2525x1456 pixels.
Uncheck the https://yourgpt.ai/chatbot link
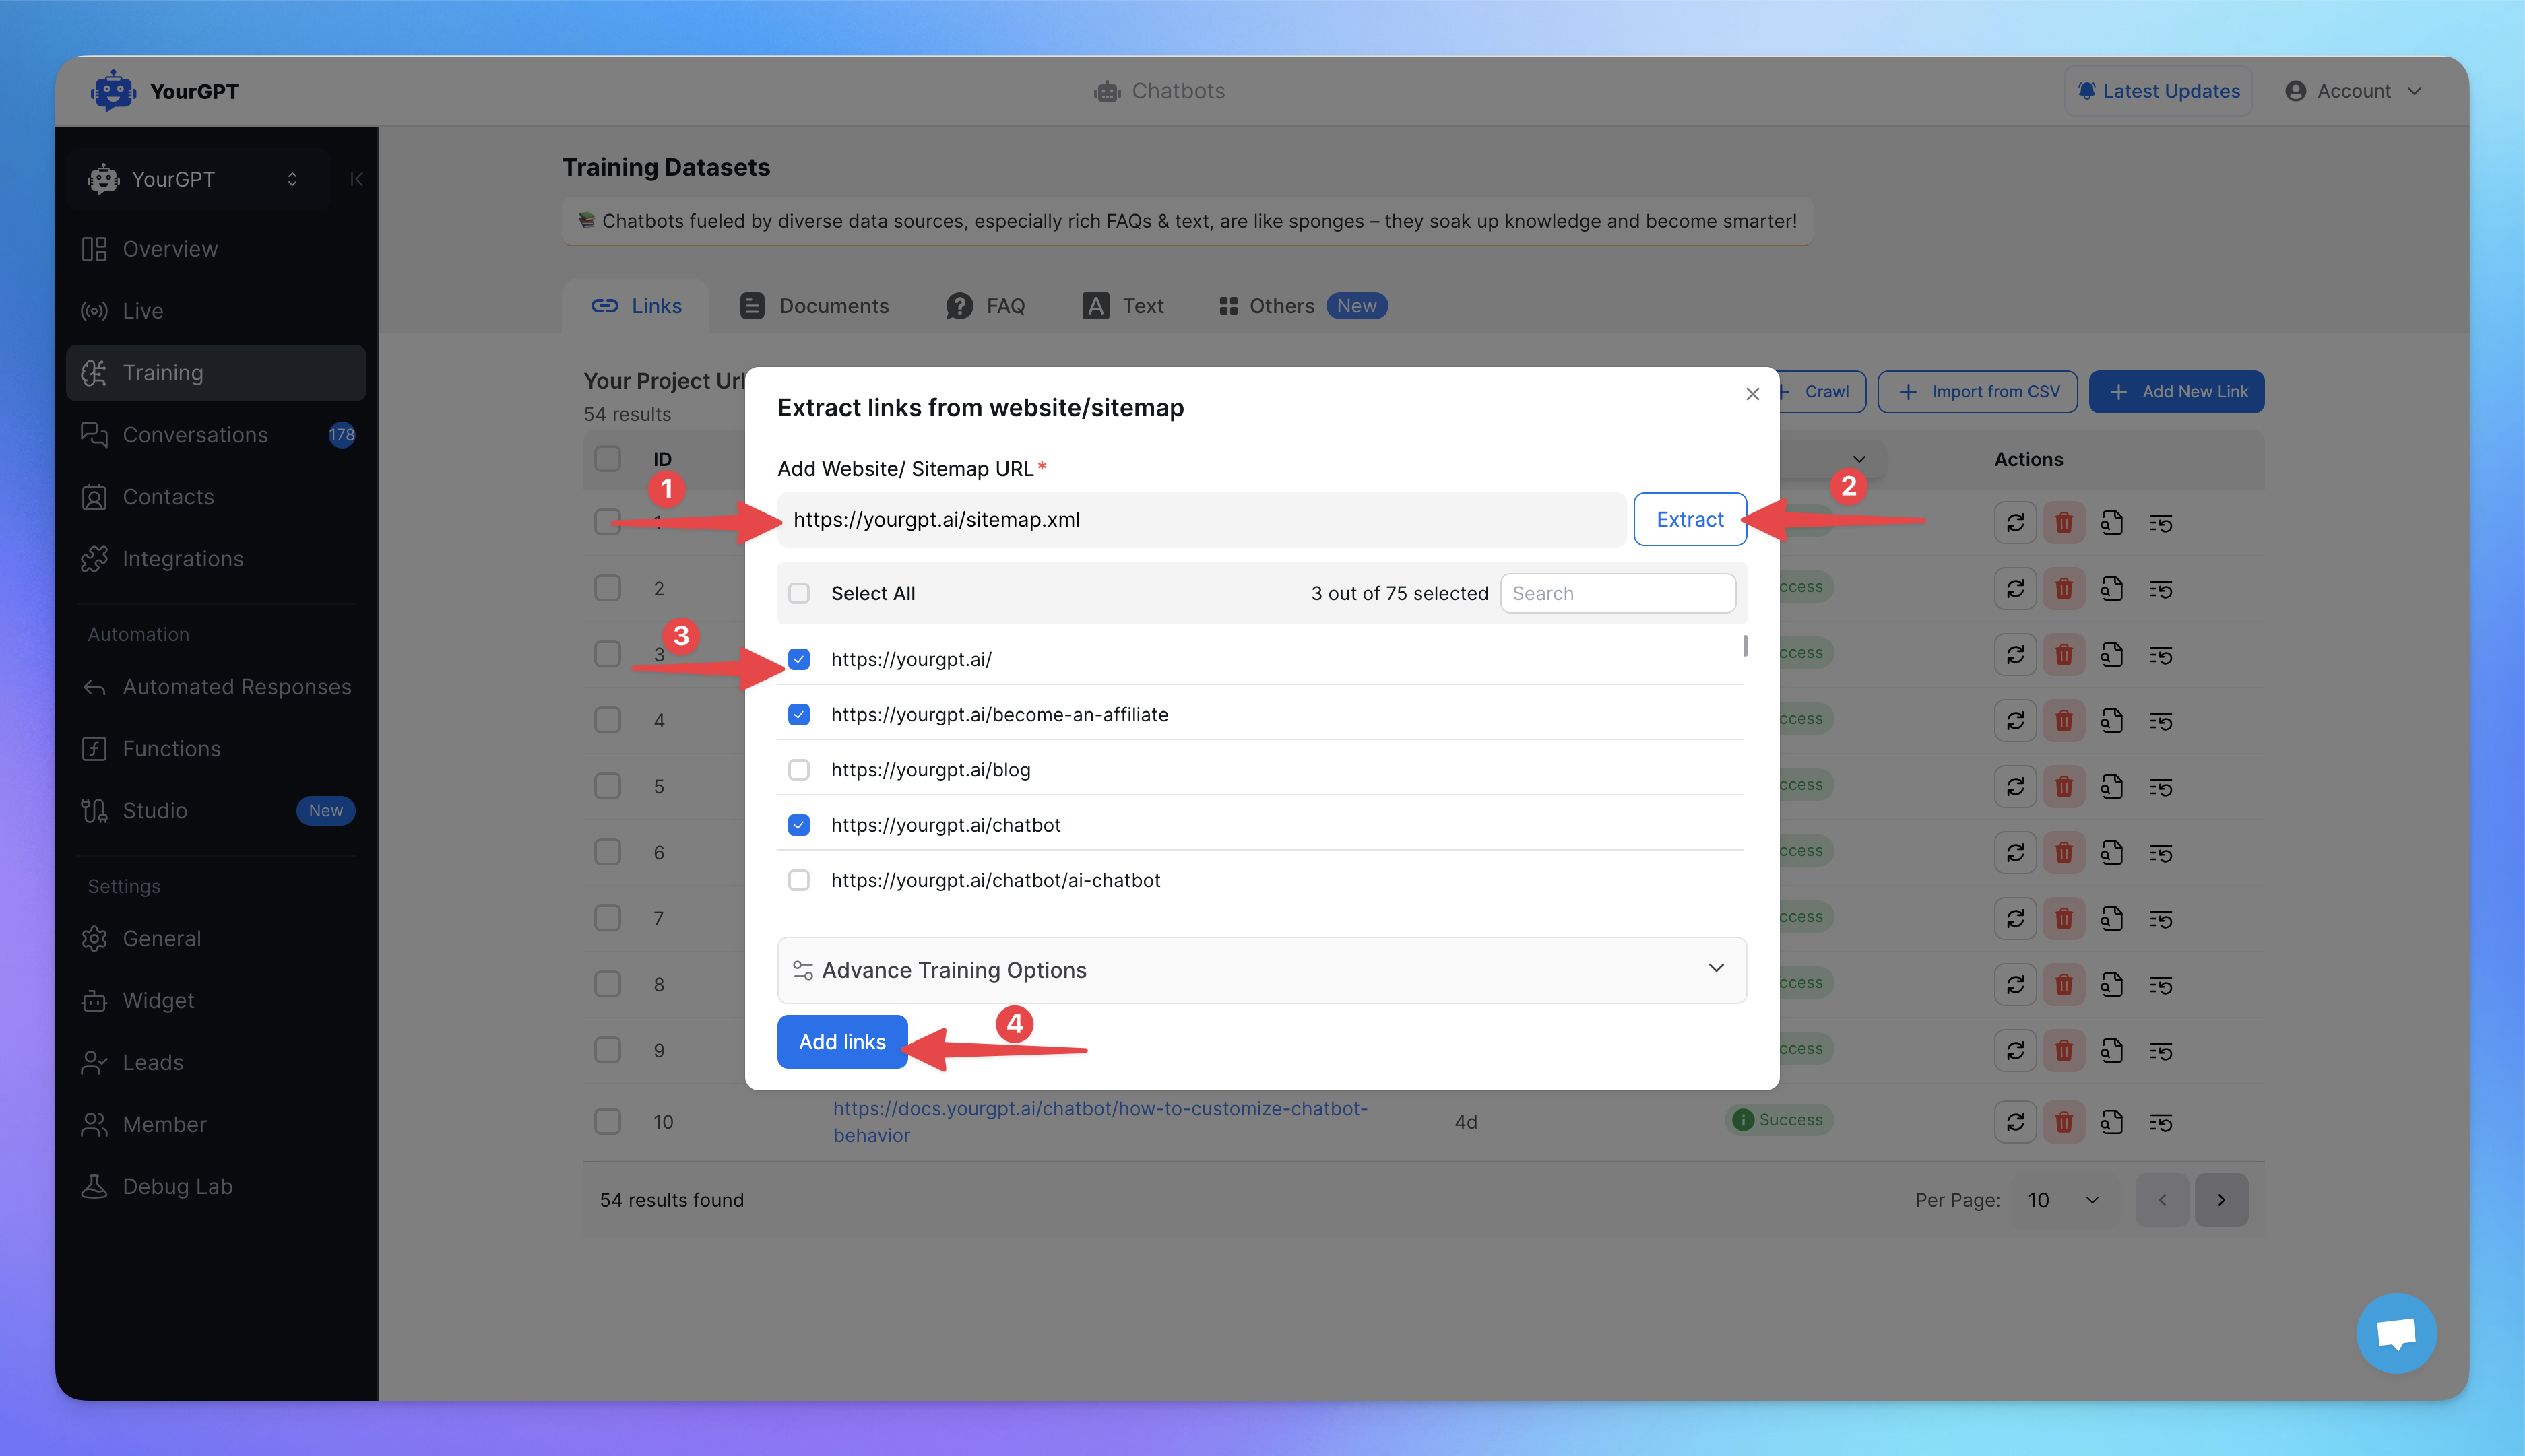799,824
